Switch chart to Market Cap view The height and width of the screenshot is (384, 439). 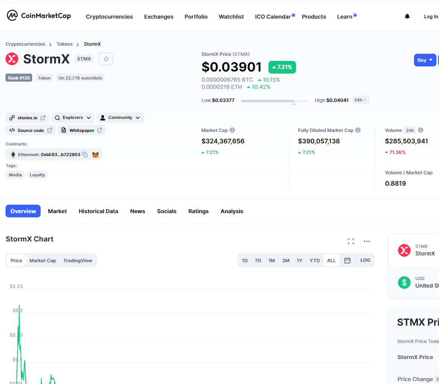point(43,261)
